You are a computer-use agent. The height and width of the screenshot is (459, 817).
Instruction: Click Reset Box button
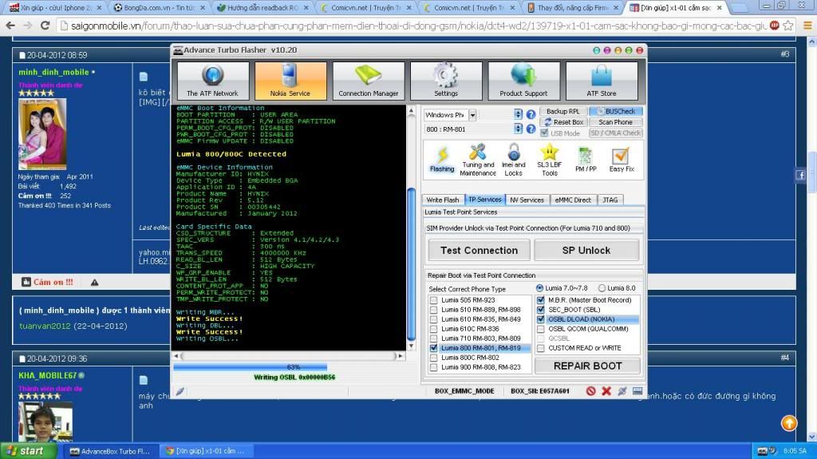562,122
